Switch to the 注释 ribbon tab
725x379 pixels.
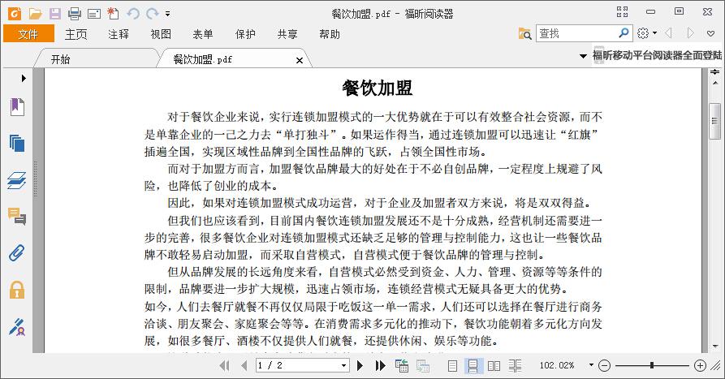(119, 34)
